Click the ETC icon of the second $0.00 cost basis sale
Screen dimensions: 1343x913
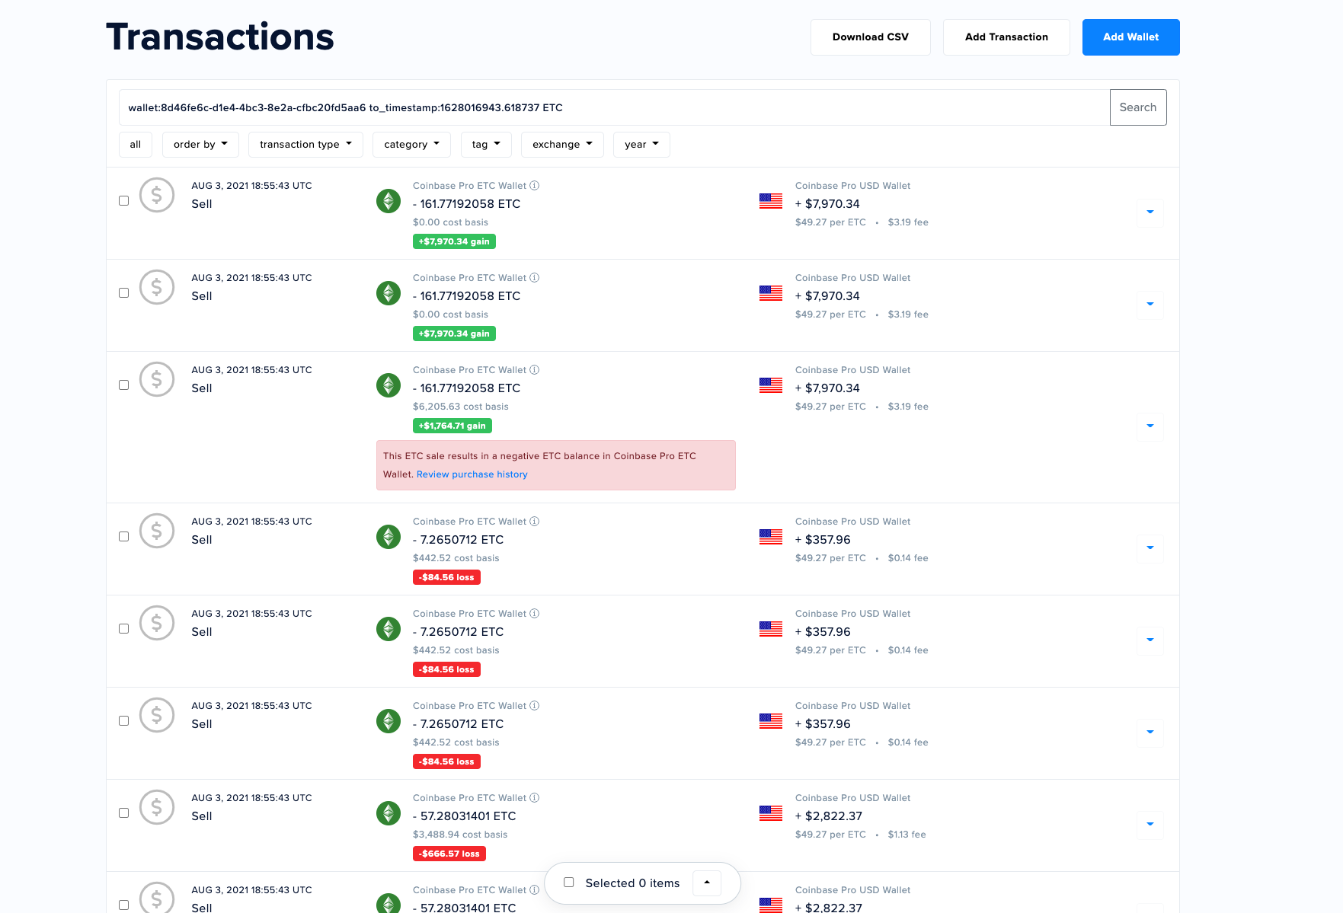pyautogui.click(x=389, y=293)
